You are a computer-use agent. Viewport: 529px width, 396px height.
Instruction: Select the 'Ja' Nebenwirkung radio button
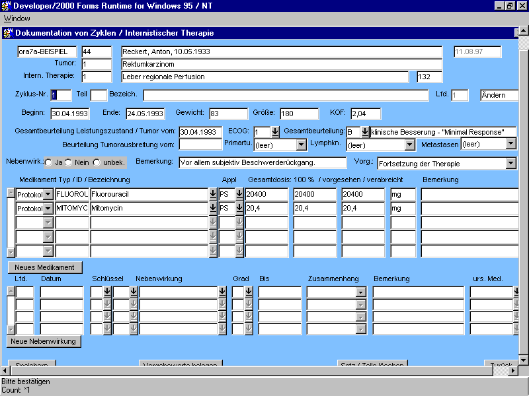pyautogui.click(x=49, y=162)
